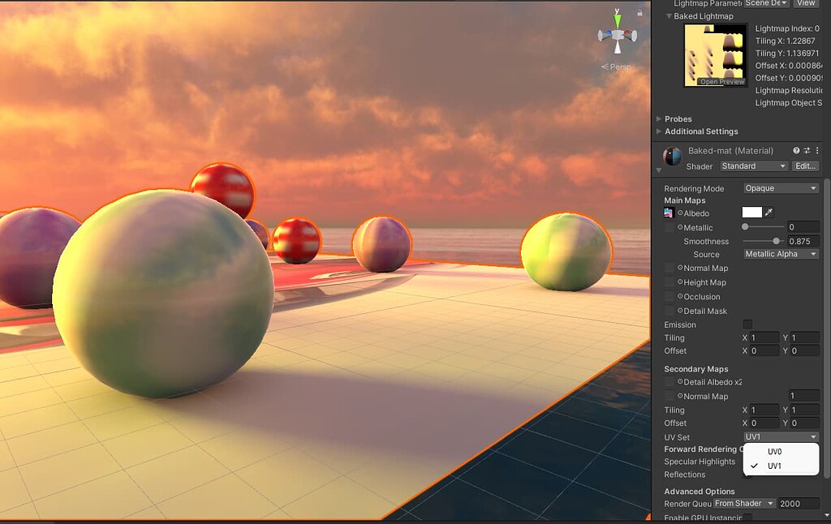Click the white Albedo color swatch

[x=752, y=212]
